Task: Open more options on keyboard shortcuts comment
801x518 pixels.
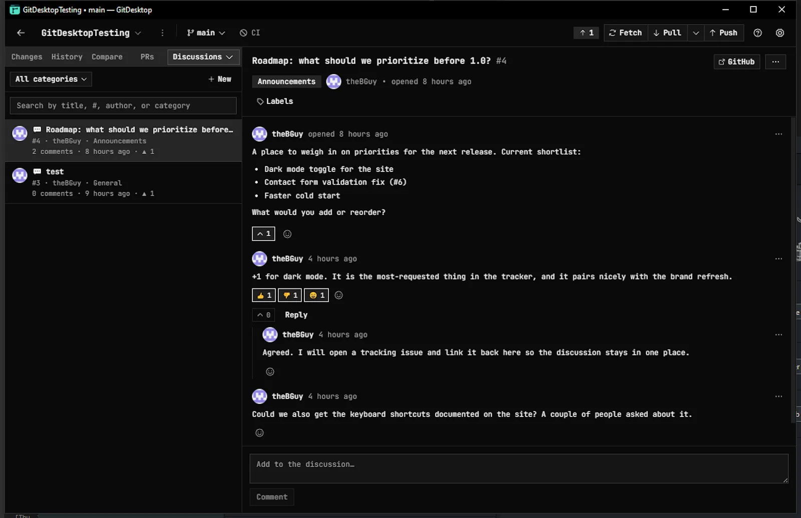Action: (778, 396)
